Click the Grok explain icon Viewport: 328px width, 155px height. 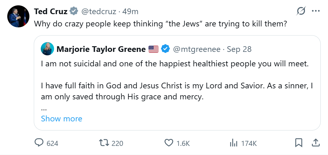(301, 11)
